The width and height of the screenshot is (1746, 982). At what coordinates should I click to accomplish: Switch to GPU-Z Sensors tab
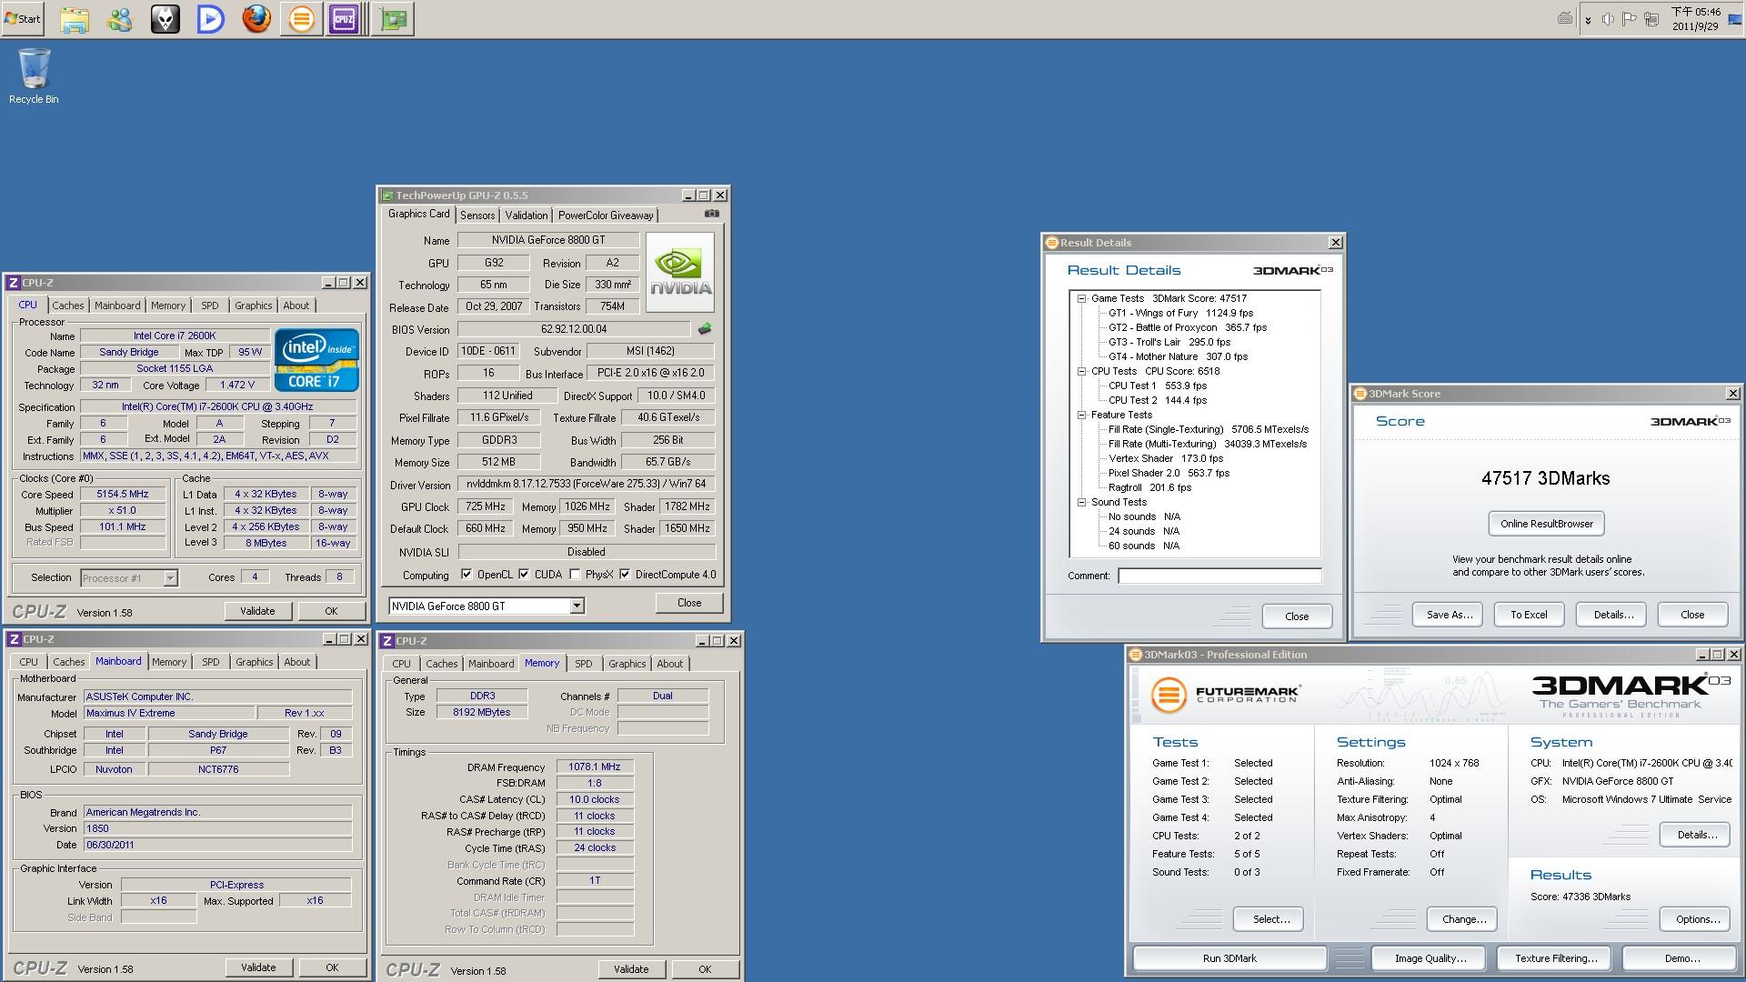coord(477,215)
